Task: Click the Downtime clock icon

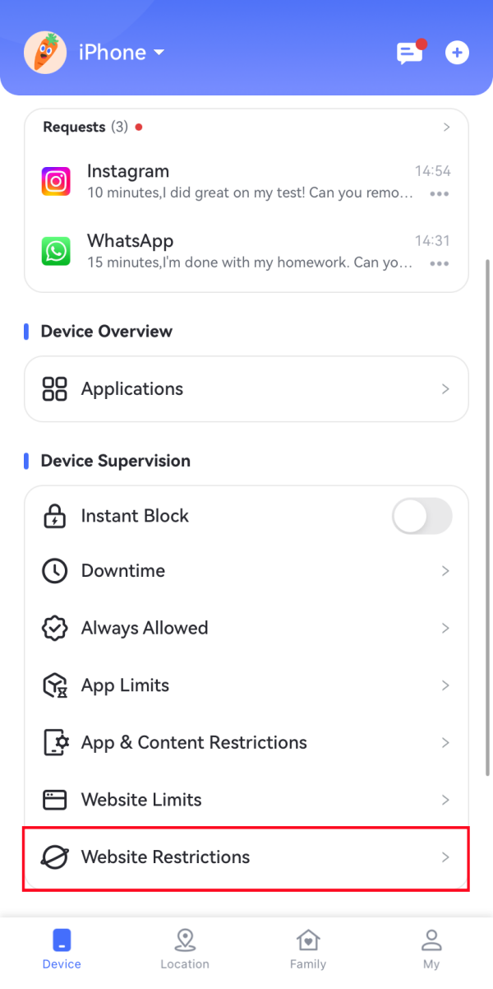Action: point(54,570)
